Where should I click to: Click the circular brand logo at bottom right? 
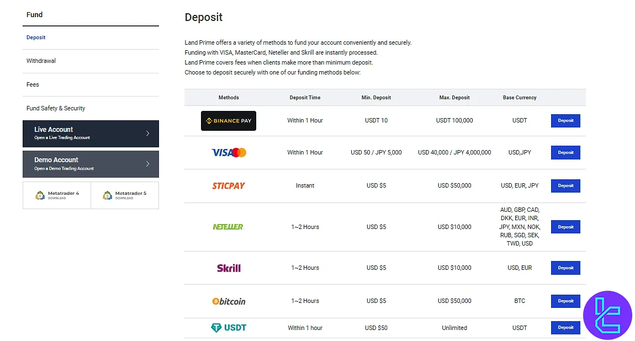[607, 315]
